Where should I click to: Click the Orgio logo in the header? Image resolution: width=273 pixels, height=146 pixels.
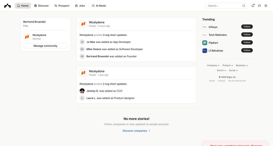click(8, 6)
